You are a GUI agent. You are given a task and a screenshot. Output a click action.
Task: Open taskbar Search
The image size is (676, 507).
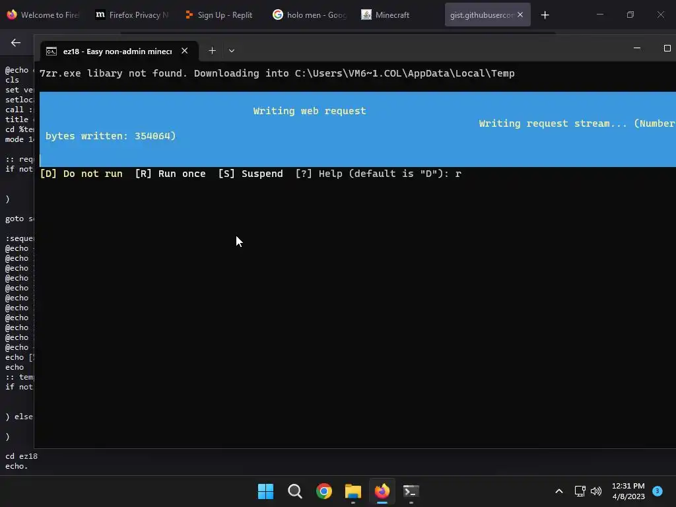[x=295, y=491]
